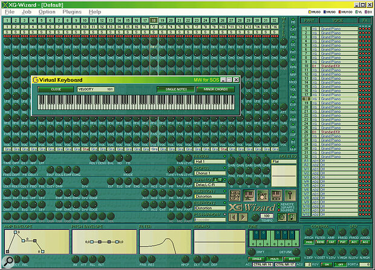Image resolution: width=375 pixels, height=270 pixels.
Task: Click the INIT tune button
Action: [292, 258]
